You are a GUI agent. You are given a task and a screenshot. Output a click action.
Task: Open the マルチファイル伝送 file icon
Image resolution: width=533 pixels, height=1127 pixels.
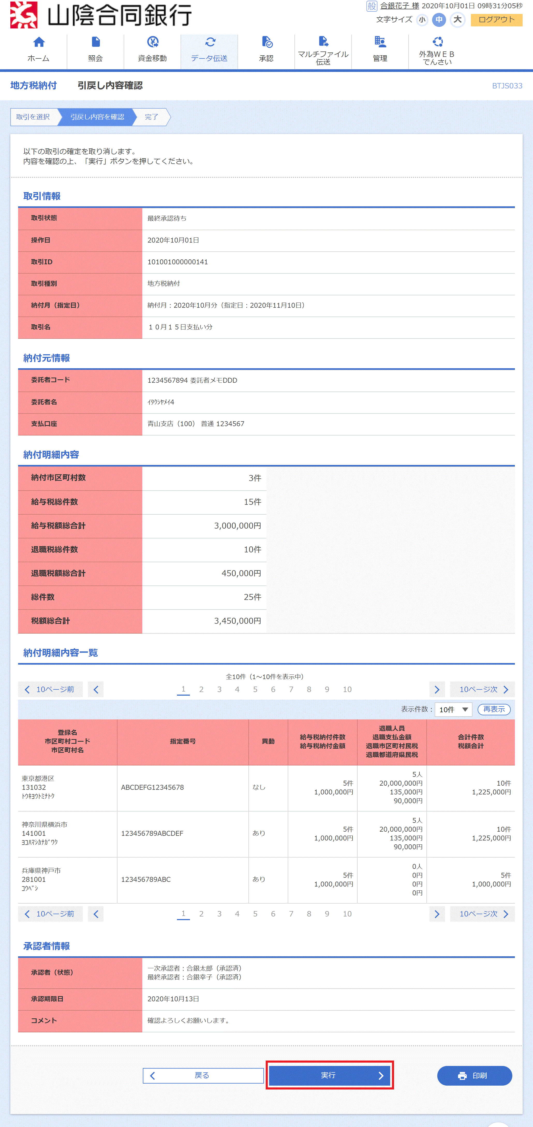click(323, 41)
